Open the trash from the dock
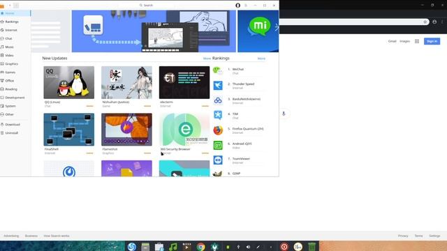 [x=312, y=247]
